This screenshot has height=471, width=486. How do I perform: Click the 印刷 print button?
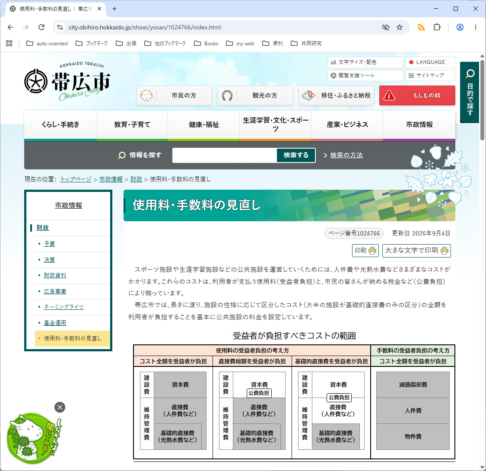pyautogui.click(x=365, y=251)
